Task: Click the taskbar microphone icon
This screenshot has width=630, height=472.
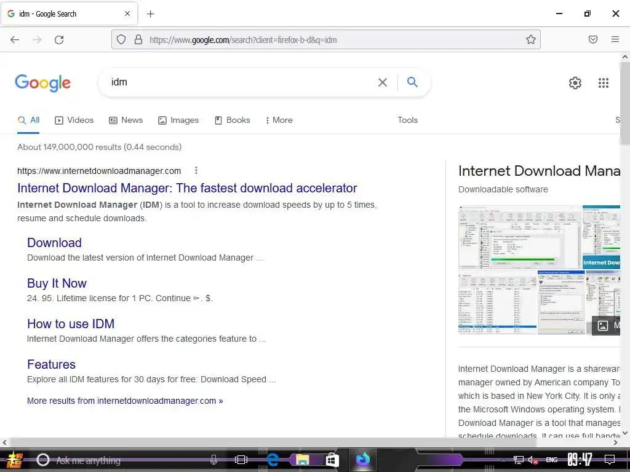Action: [213, 460]
